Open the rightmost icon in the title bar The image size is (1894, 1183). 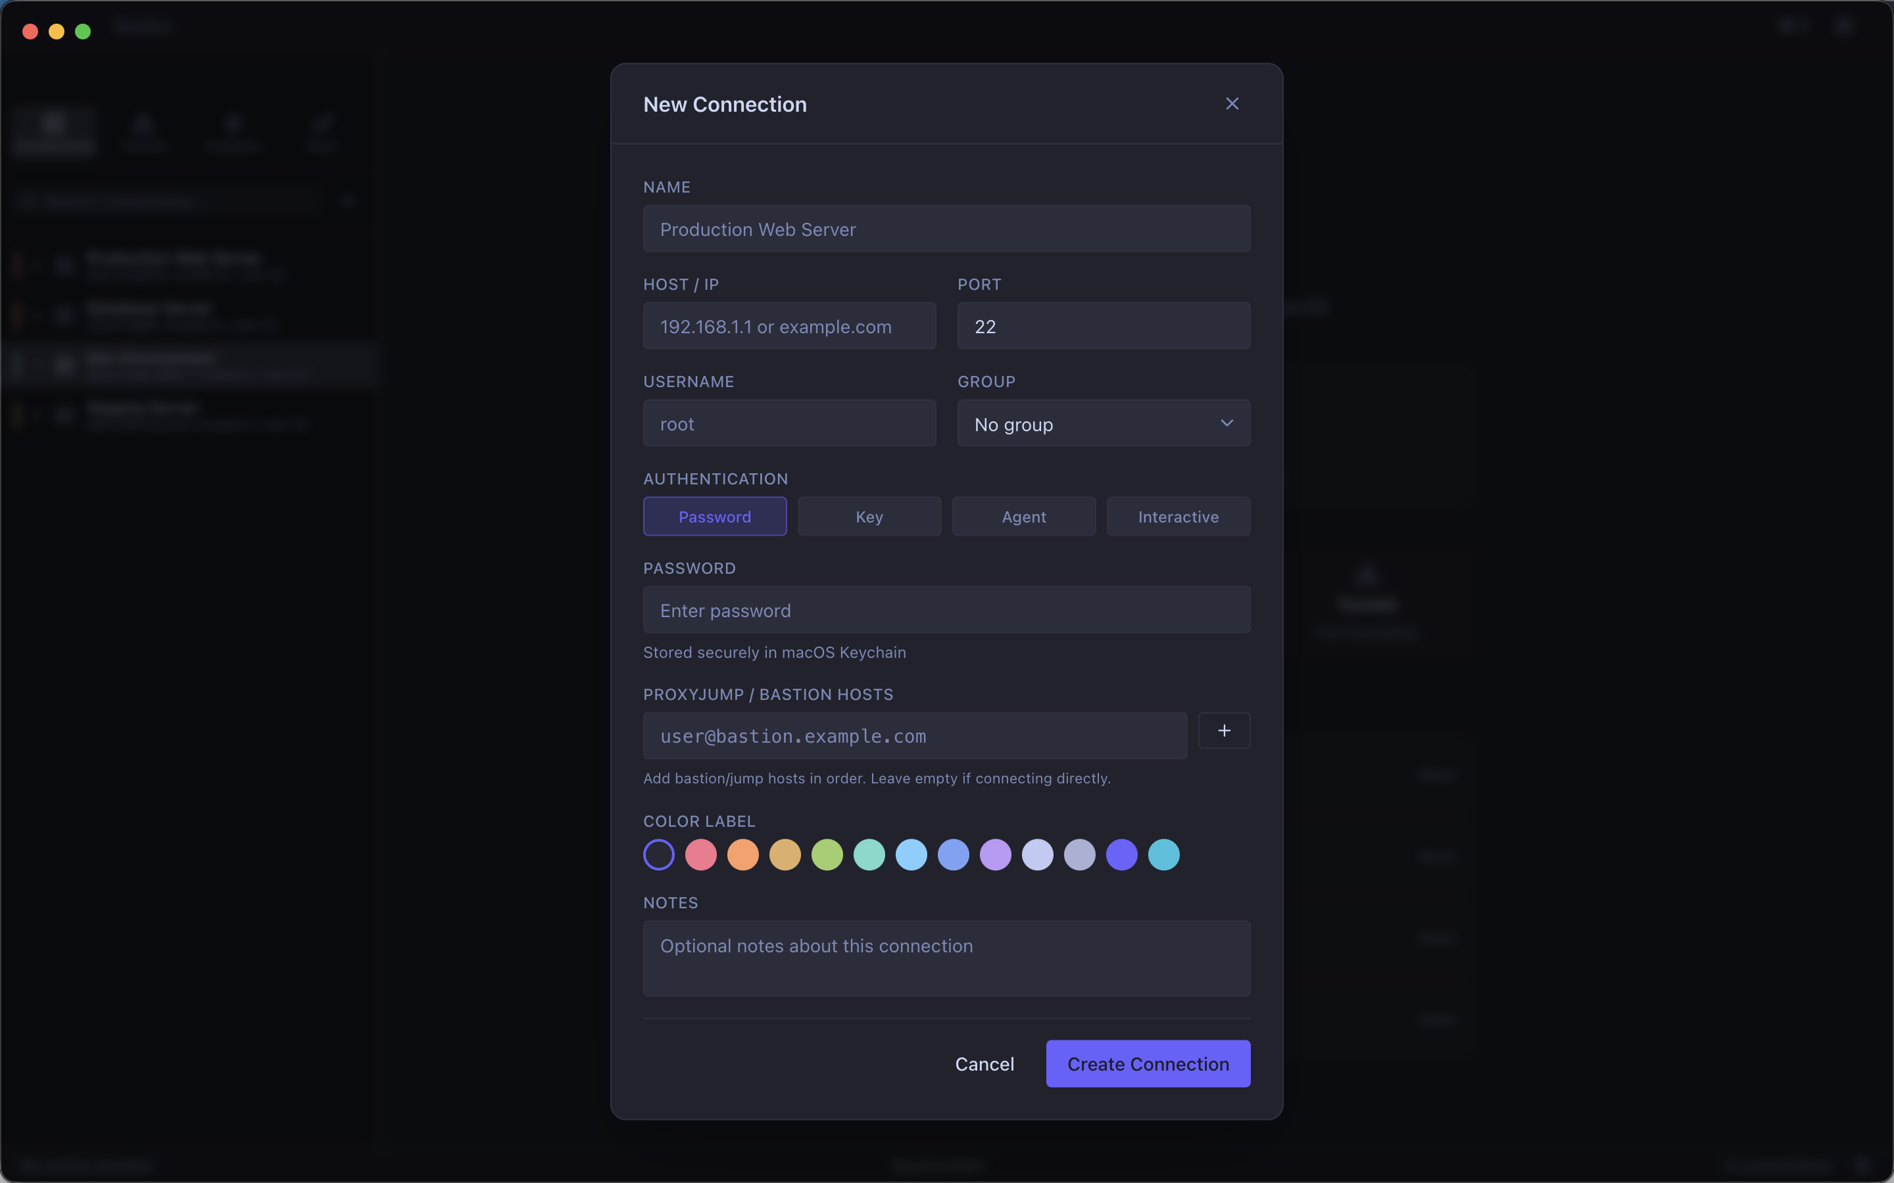[1844, 26]
